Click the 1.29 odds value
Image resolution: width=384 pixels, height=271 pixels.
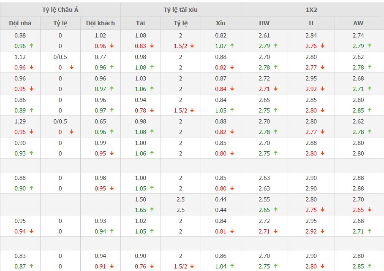[x=20, y=121]
